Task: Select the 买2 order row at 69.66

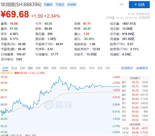Action: pos(135,108)
